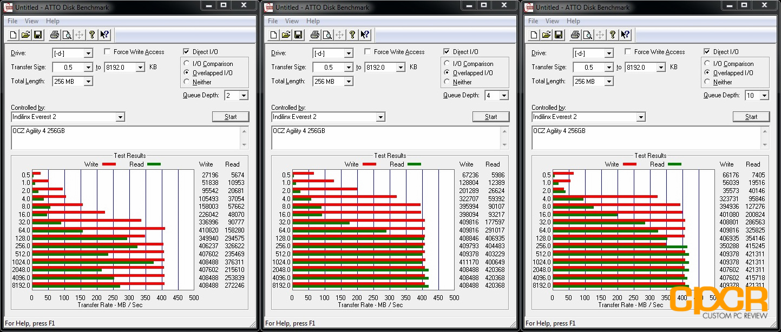Screen dimensions: 781x332
Task: Select Neither radio in queue depth 10 window
Action: coord(708,82)
